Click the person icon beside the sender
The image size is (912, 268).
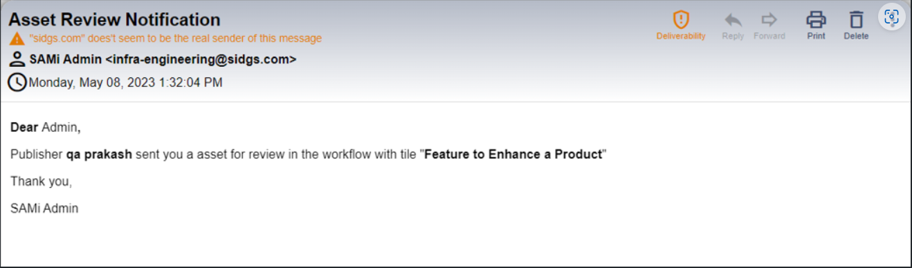[x=19, y=59]
